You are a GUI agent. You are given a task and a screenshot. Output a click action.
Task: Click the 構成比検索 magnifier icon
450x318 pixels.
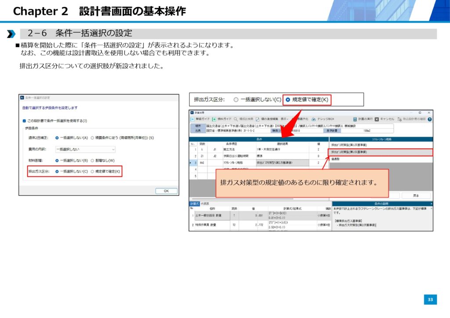[x=236, y=119]
